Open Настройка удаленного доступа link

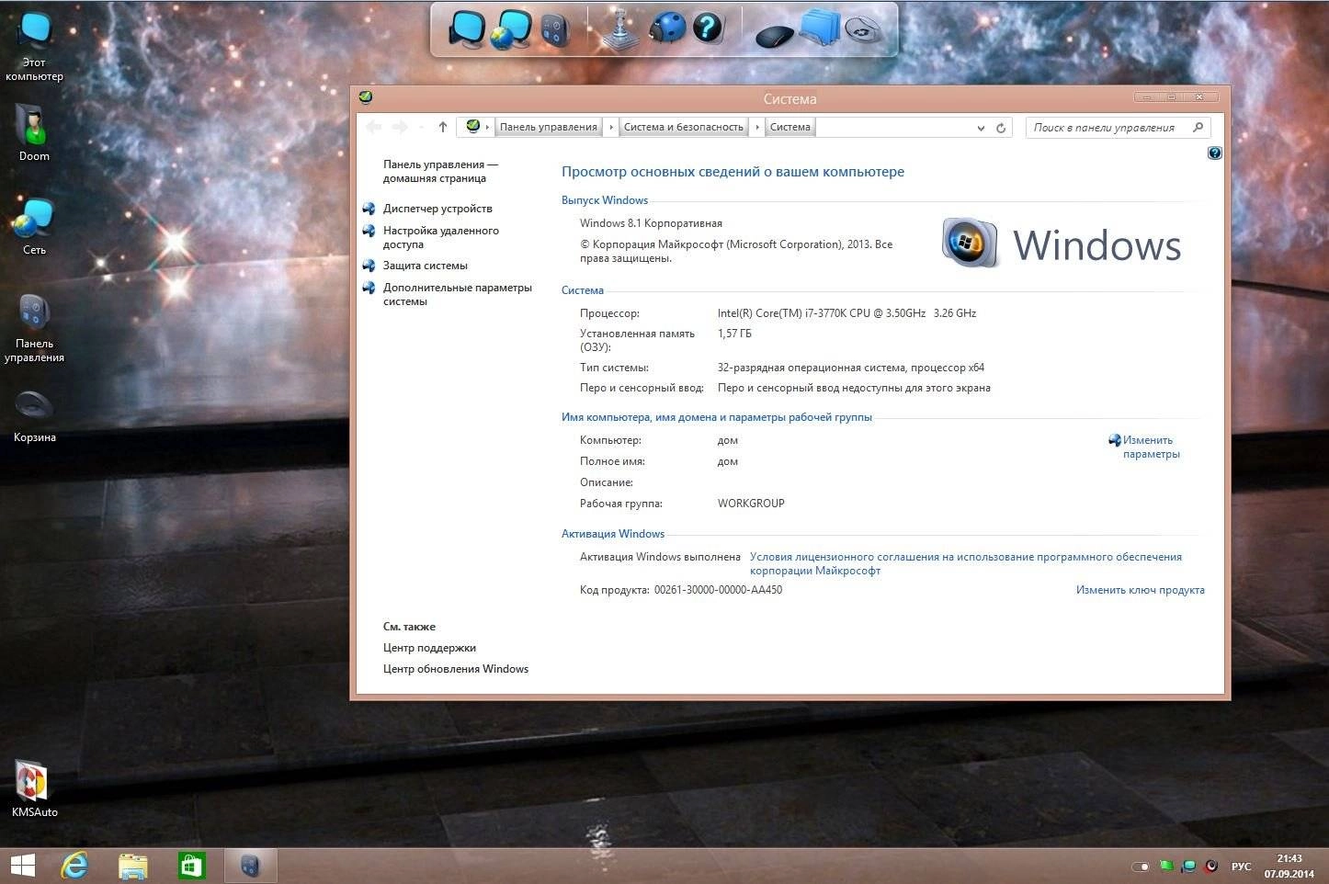click(441, 238)
